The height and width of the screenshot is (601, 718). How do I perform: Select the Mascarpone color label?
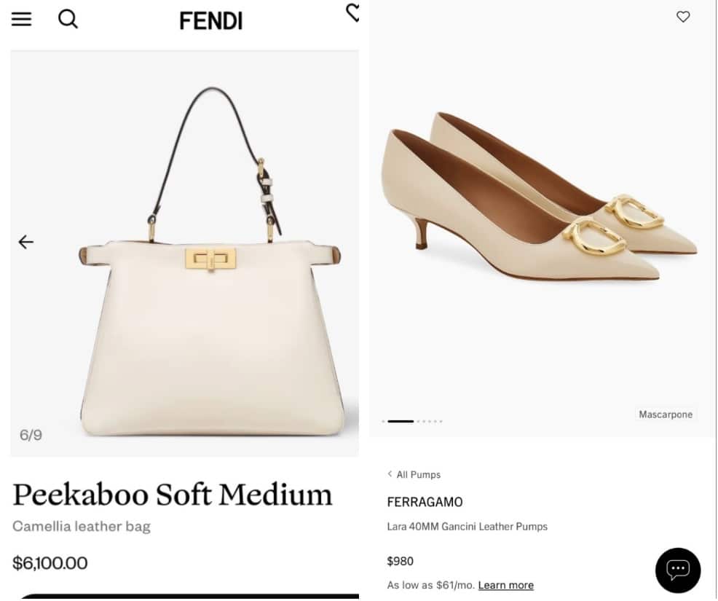pyautogui.click(x=666, y=415)
